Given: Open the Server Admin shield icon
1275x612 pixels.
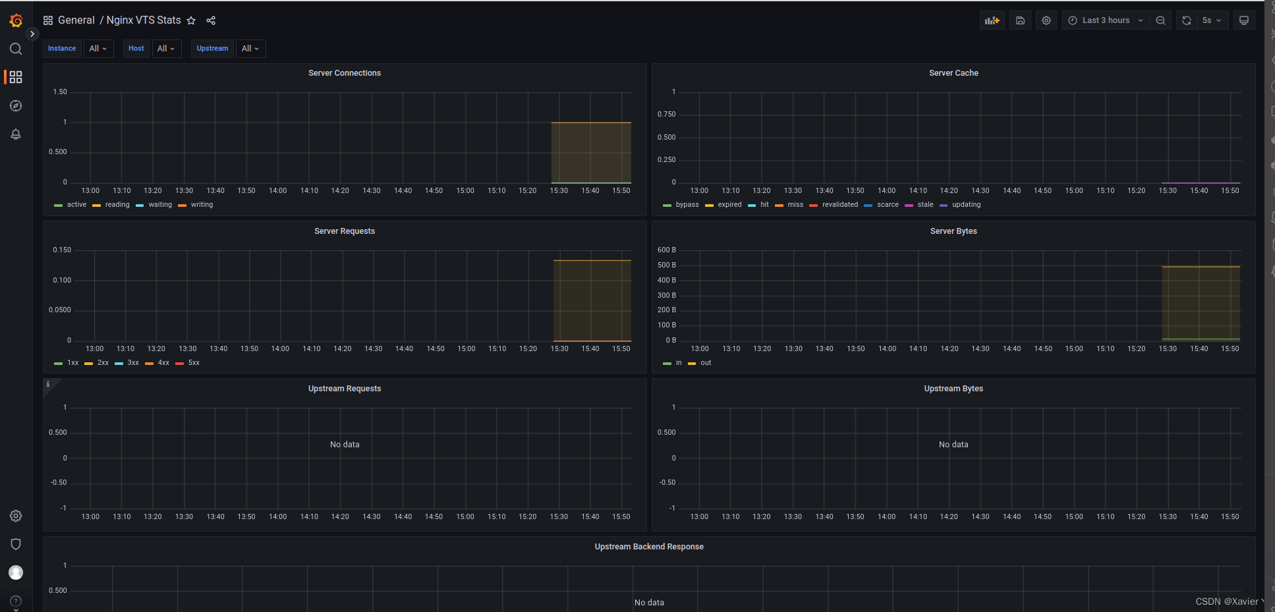Looking at the screenshot, I should (x=16, y=544).
